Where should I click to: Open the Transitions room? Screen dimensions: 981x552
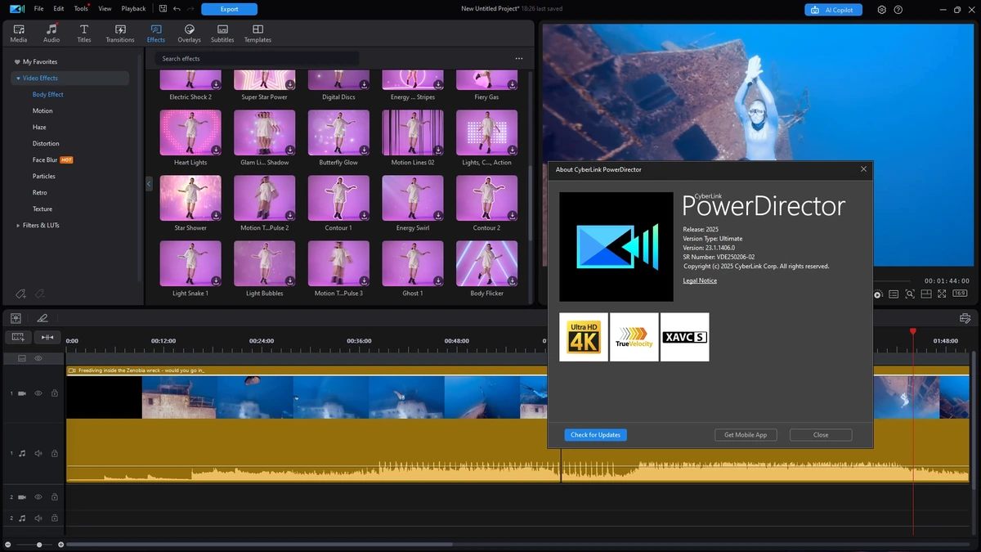tap(120, 34)
